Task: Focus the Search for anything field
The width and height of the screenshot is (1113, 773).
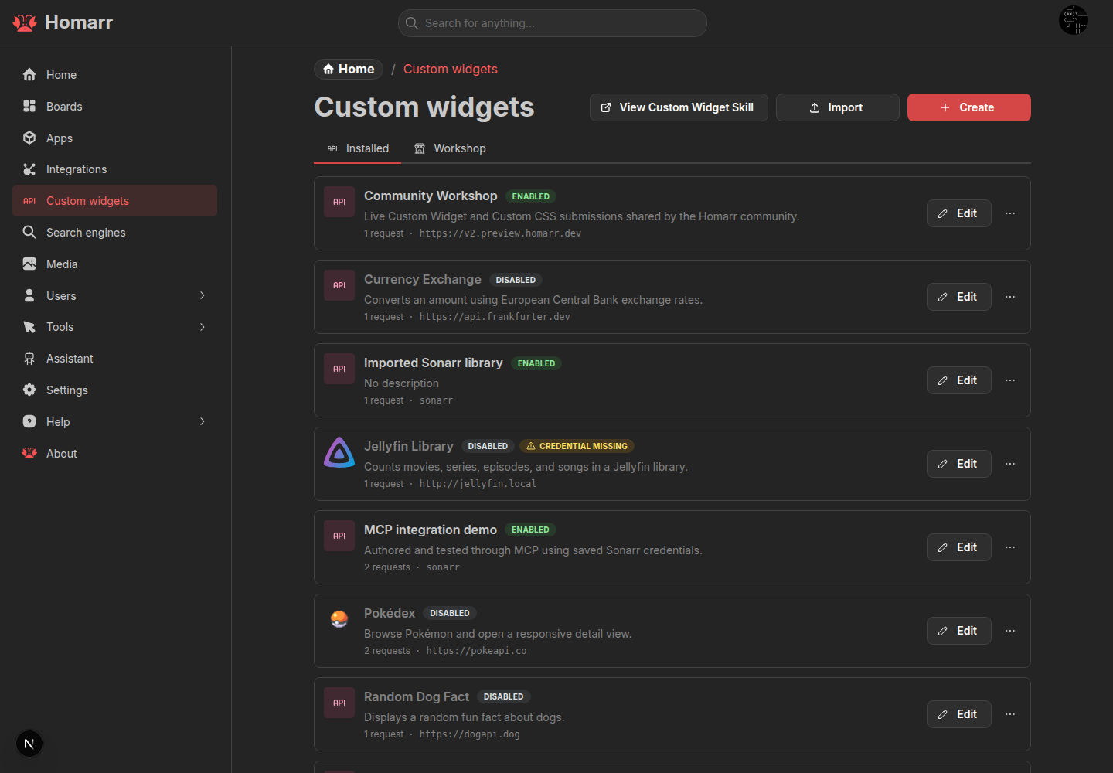Action: click(553, 23)
